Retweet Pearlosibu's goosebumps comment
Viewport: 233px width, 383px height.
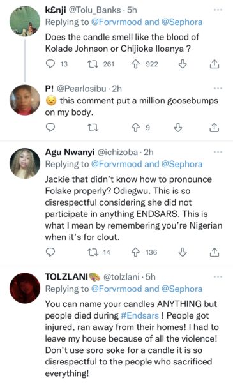(x=93, y=128)
